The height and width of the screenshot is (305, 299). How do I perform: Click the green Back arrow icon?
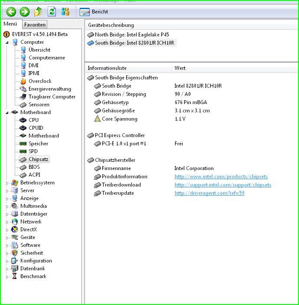coord(11,12)
